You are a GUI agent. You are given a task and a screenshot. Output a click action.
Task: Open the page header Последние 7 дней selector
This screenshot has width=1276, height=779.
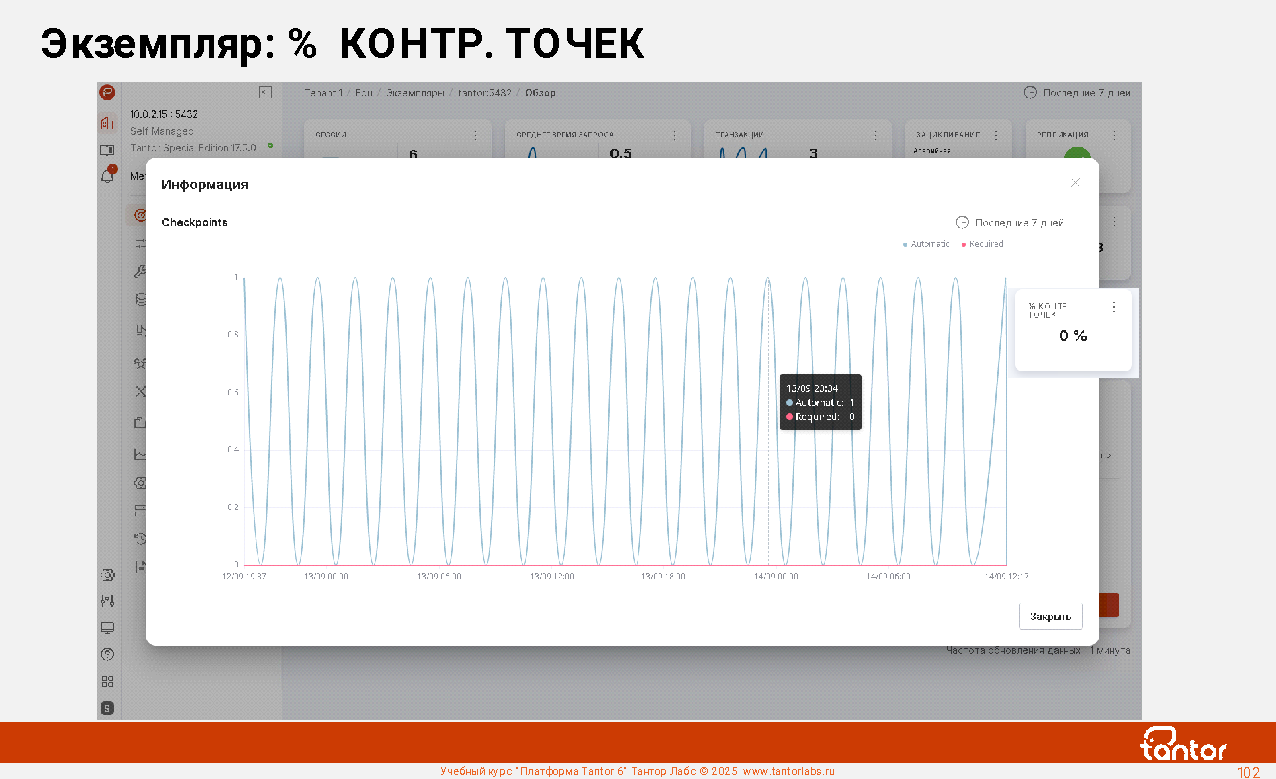click(x=1077, y=93)
